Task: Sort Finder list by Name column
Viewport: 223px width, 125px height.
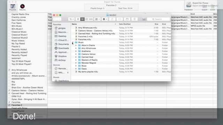Action: click(94, 24)
